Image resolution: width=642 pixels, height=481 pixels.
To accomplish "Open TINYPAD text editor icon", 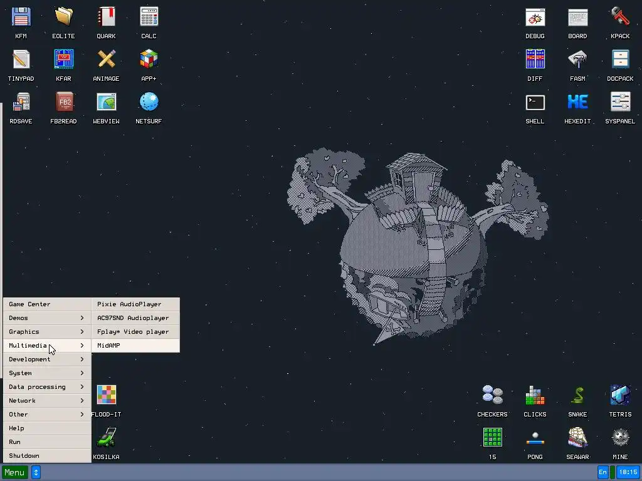I will pos(21,59).
